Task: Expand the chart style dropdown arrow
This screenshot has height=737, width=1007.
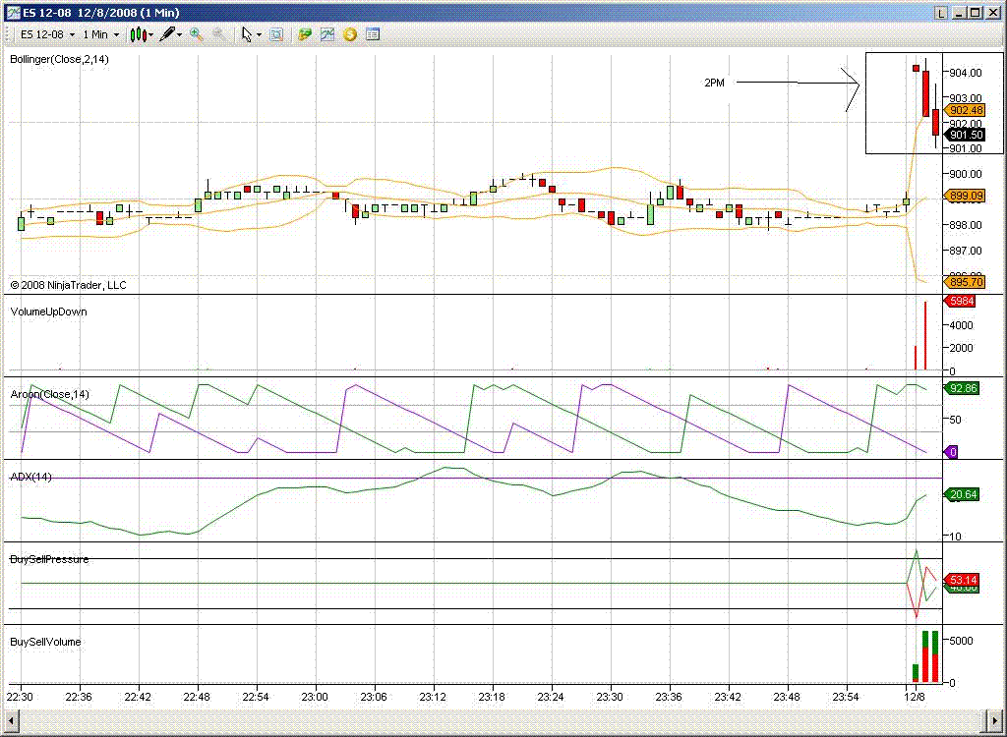Action: click(151, 35)
